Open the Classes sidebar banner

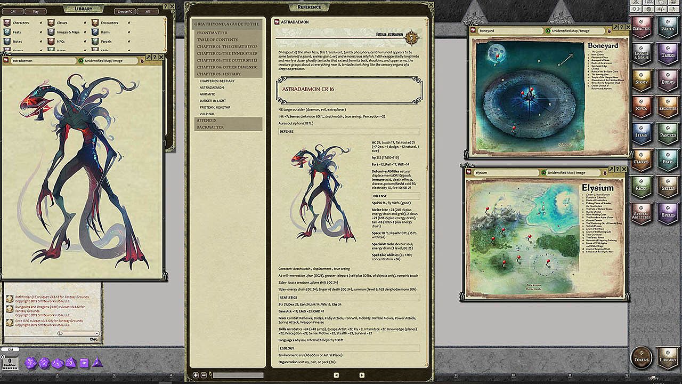pyautogui.click(x=642, y=161)
